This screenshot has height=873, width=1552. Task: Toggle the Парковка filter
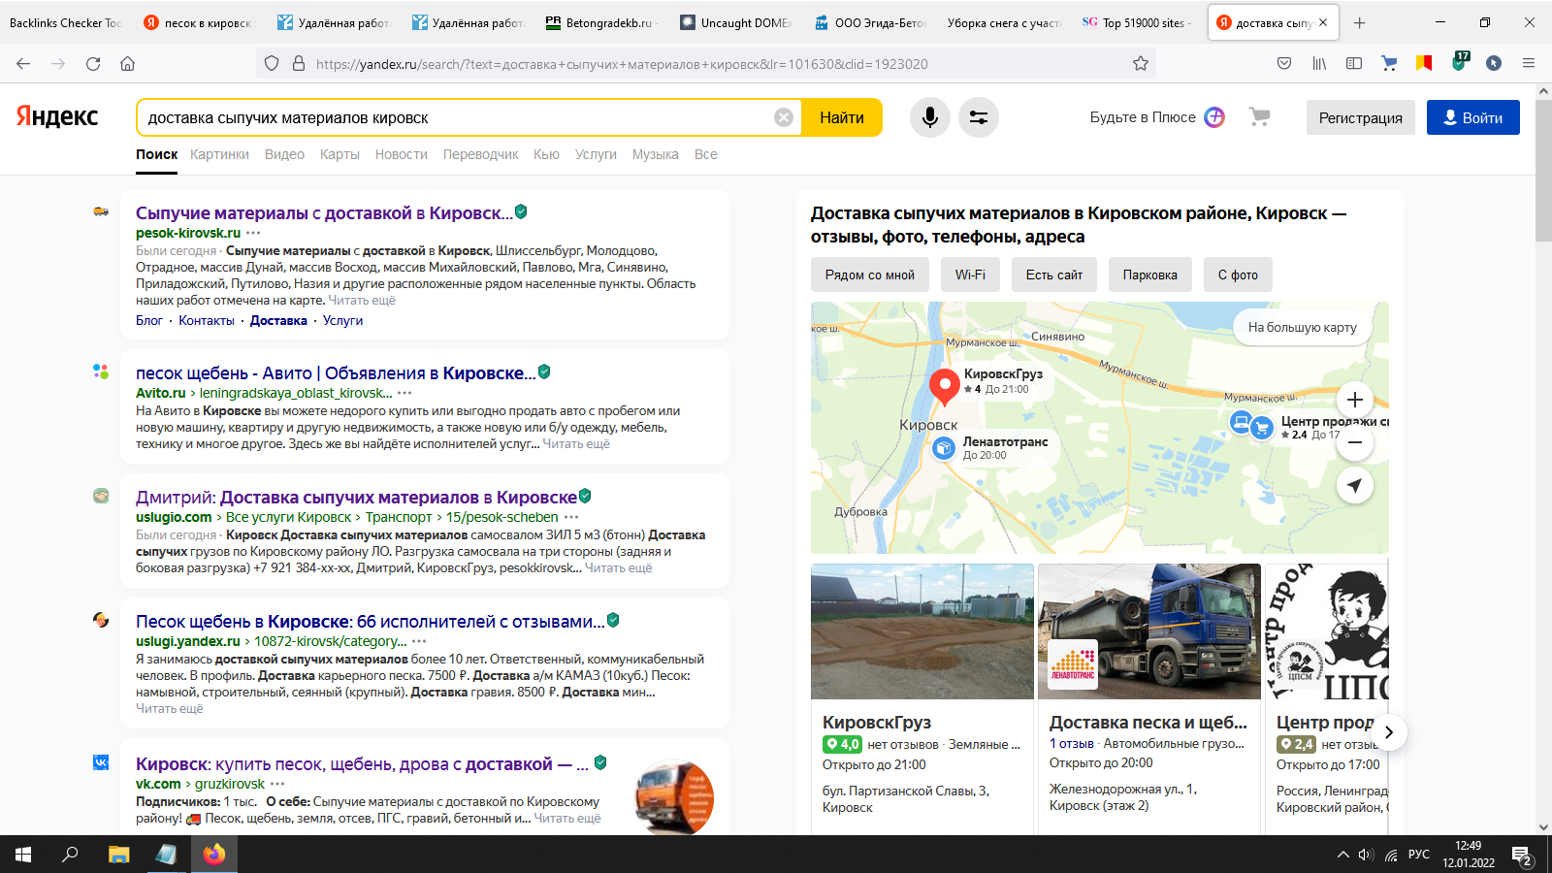pyautogui.click(x=1149, y=275)
